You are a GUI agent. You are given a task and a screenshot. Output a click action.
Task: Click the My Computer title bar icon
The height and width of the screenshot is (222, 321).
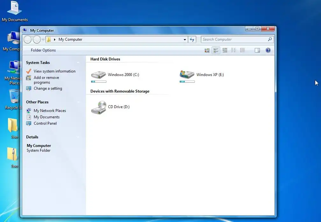click(25, 30)
